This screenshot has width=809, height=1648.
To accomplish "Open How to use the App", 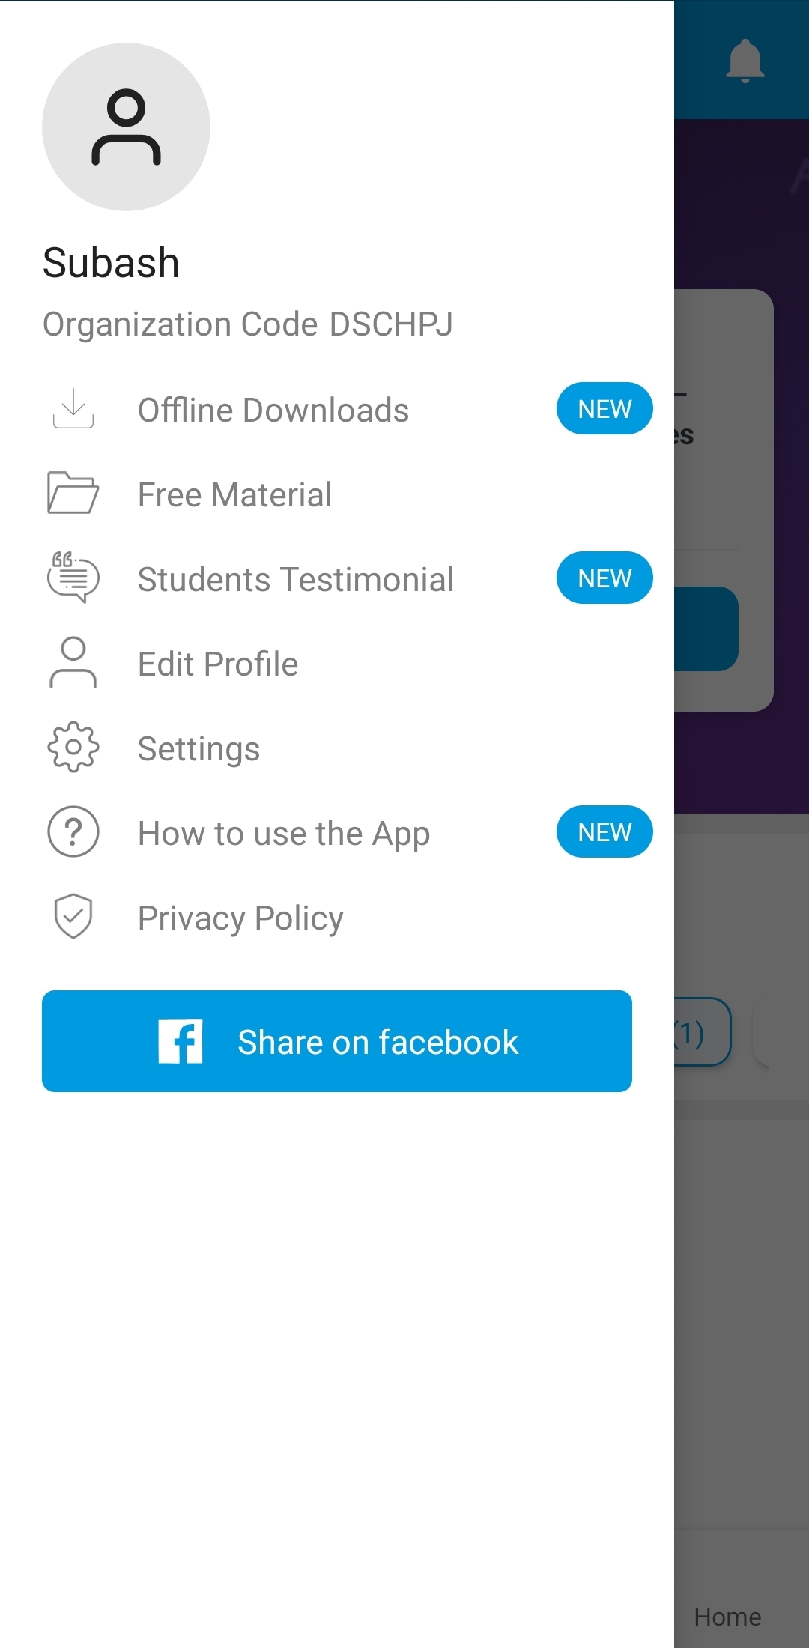I will point(284,834).
